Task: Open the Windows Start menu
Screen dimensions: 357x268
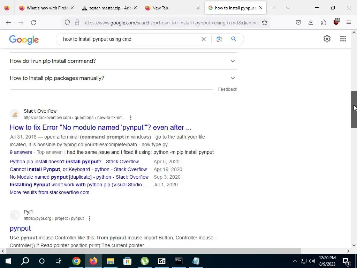Action: tap(8, 261)
